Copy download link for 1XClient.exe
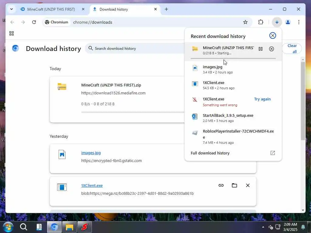 coord(221,185)
